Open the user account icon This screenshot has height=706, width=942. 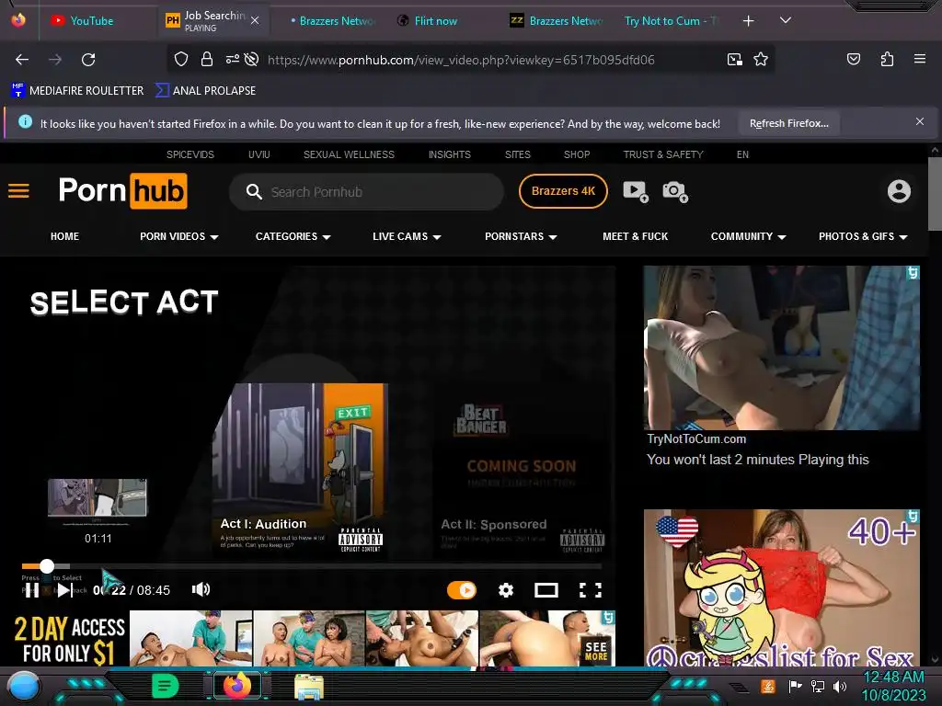(x=899, y=191)
